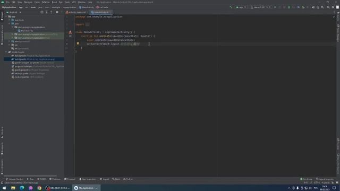Open the File menu

click(8, 2)
